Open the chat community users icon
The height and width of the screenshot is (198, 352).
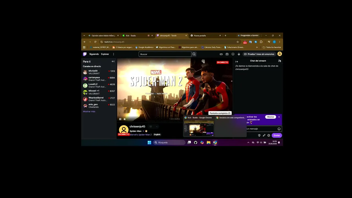[x=279, y=61]
